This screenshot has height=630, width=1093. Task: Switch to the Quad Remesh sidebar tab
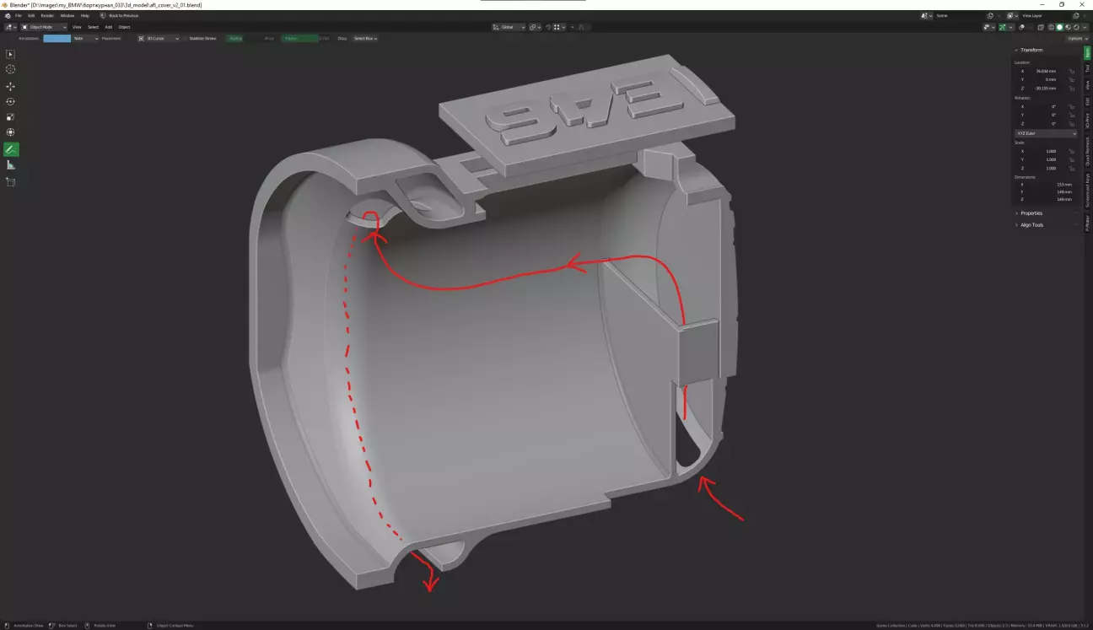(1088, 151)
